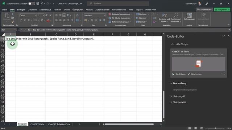Image resolution: width=232 pixels, height=130 pixels.
Task: Open Bedingte Formatierung dropdown
Action: tap(120, 14)
